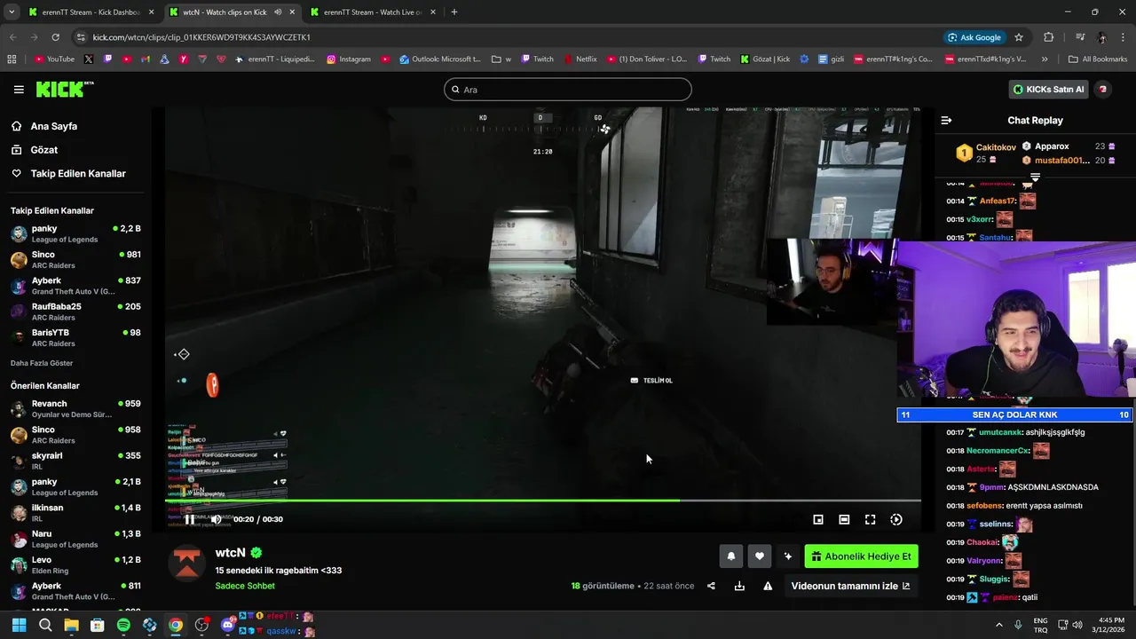Open Discord from the taskbar
This screenshot has height=639, width=1136.
point(228,626)
